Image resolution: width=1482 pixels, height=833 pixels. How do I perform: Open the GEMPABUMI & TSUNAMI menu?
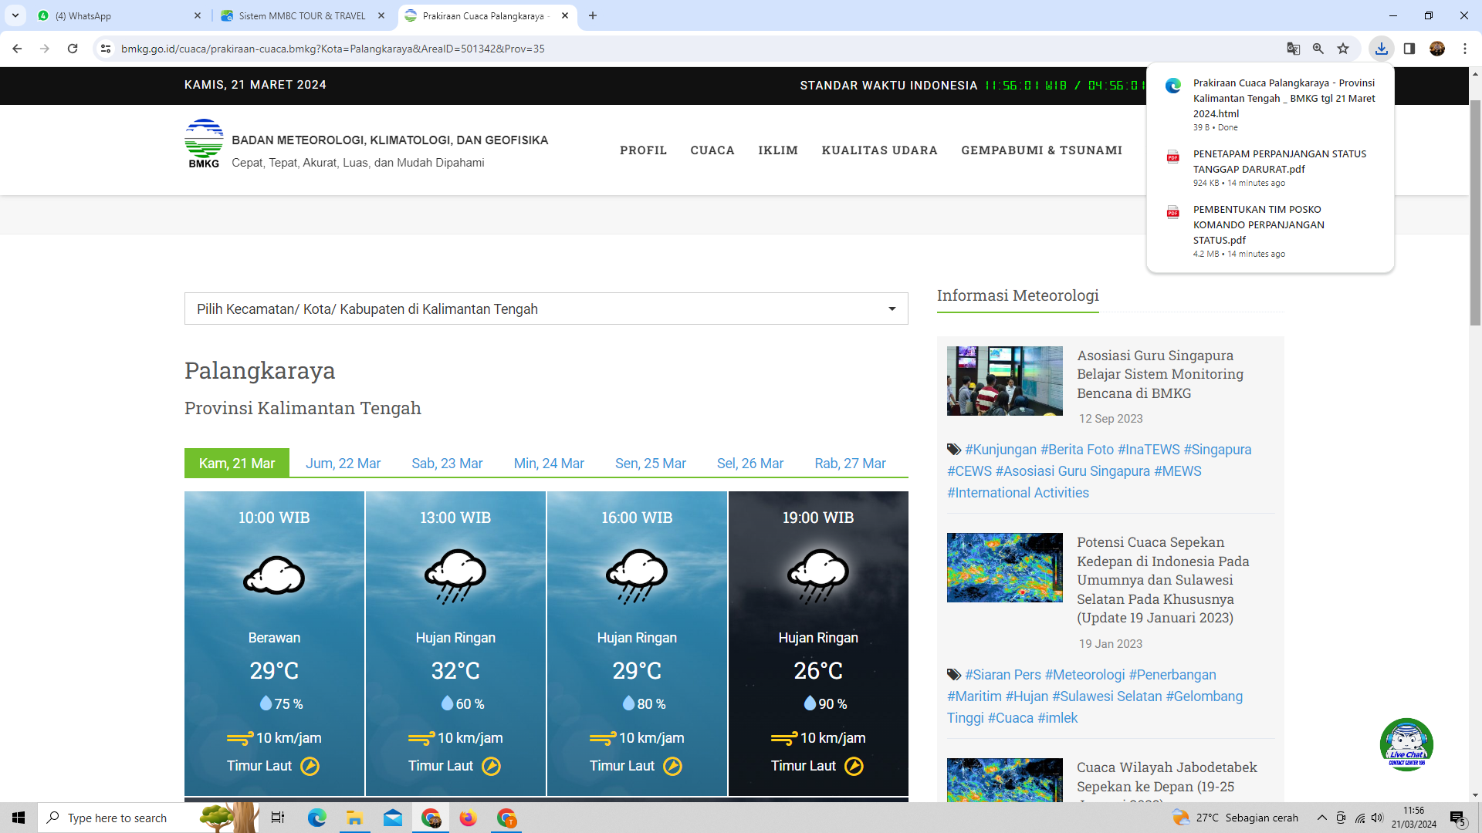1041,150
